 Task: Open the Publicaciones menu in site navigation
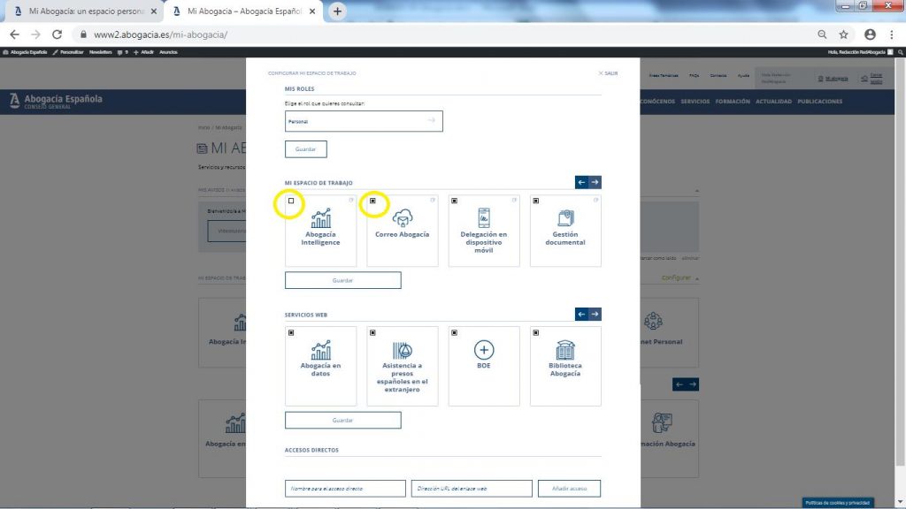coord(820,102)
